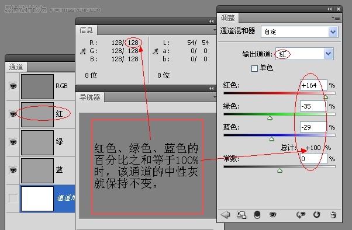Click the 红色 slider thumb
The height and width of the screenshot is (230, 352).
(x=326, y=97)
